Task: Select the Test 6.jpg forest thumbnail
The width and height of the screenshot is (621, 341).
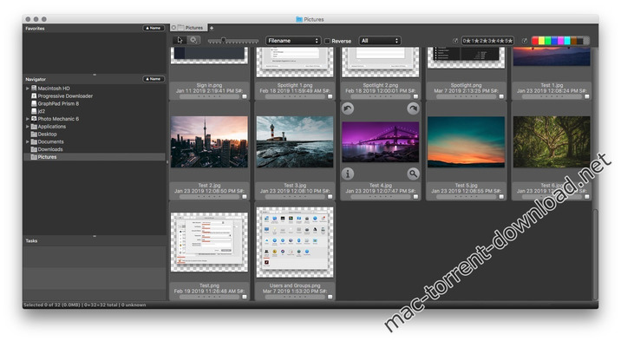Action: [x=552, y=141]
